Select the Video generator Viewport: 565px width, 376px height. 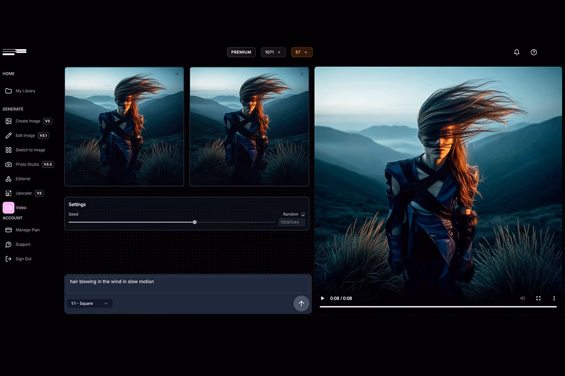(x=21, y=208)
